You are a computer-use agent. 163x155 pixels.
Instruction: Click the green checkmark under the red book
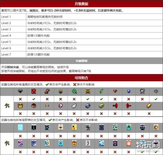point(34,99)
